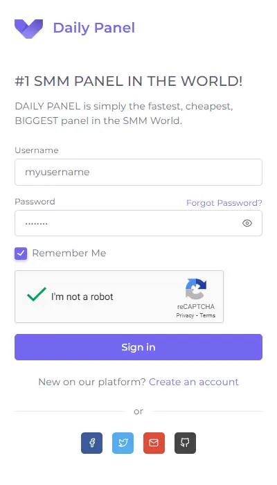Viewport: 277px width, 485px height.
Task: Sign in with Facebook icon
Action: (92, 443)
